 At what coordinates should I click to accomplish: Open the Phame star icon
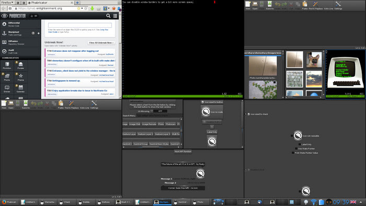coord(20,77)
